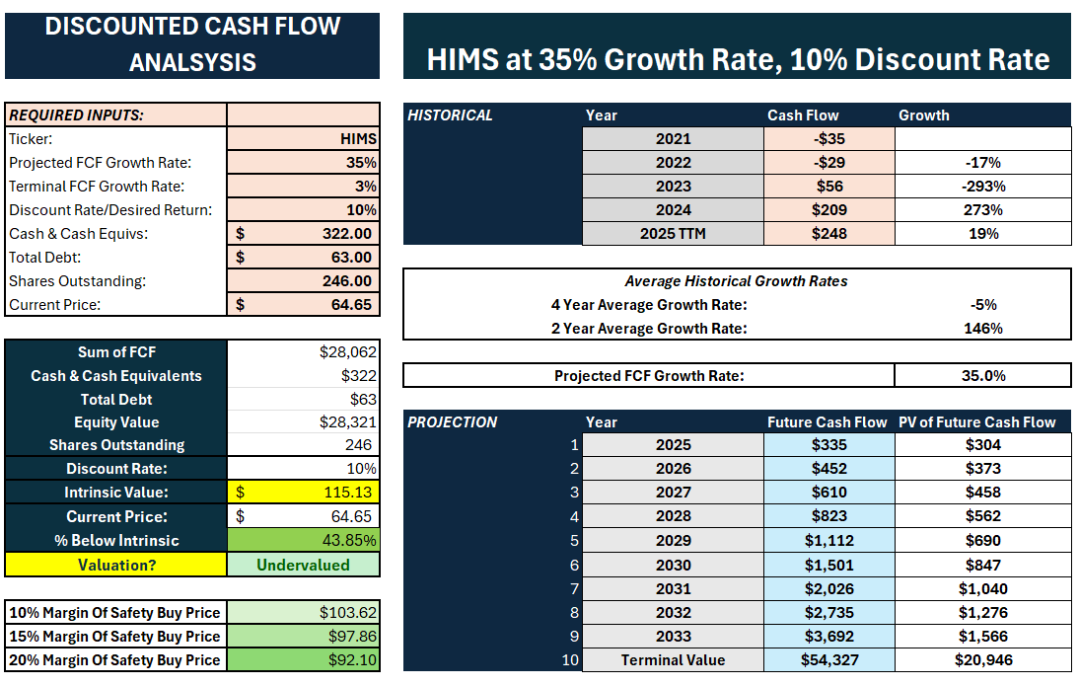Viewport: 1079px width, 686px height.
Task: Click the 2033 future cash flow $3,692
Action: [x=829, y=636]
